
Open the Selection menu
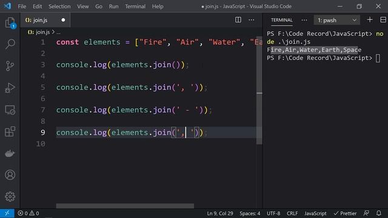[x=59, y=7]
